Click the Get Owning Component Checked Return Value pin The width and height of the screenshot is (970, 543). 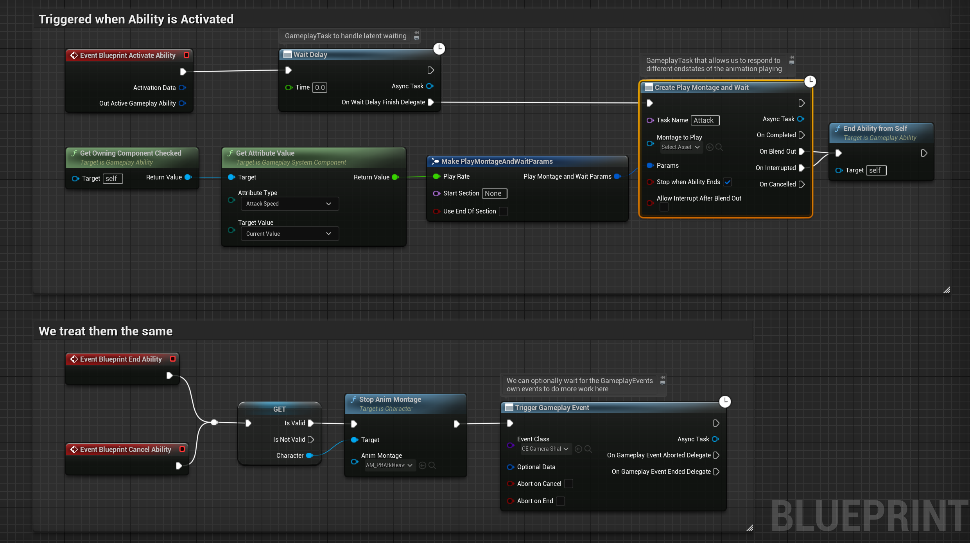point(188,177)
